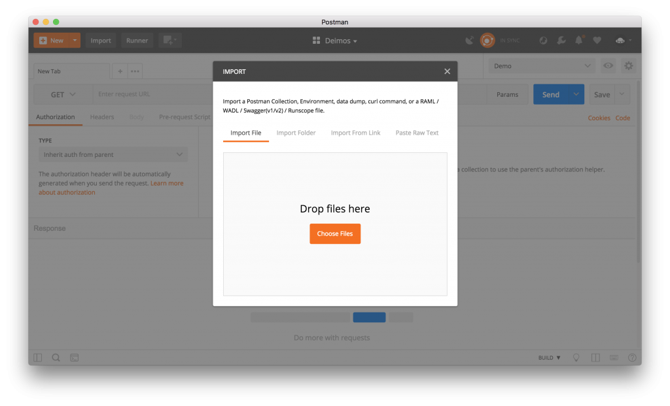
Task: Switch to the Import From Link tab
Action: pos(355,133)
